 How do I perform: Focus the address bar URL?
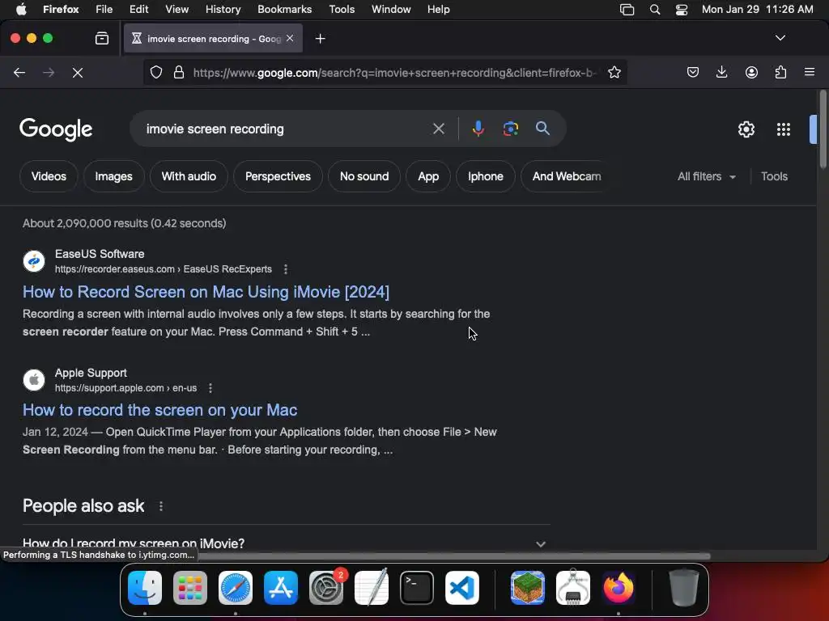coord(394,73)
